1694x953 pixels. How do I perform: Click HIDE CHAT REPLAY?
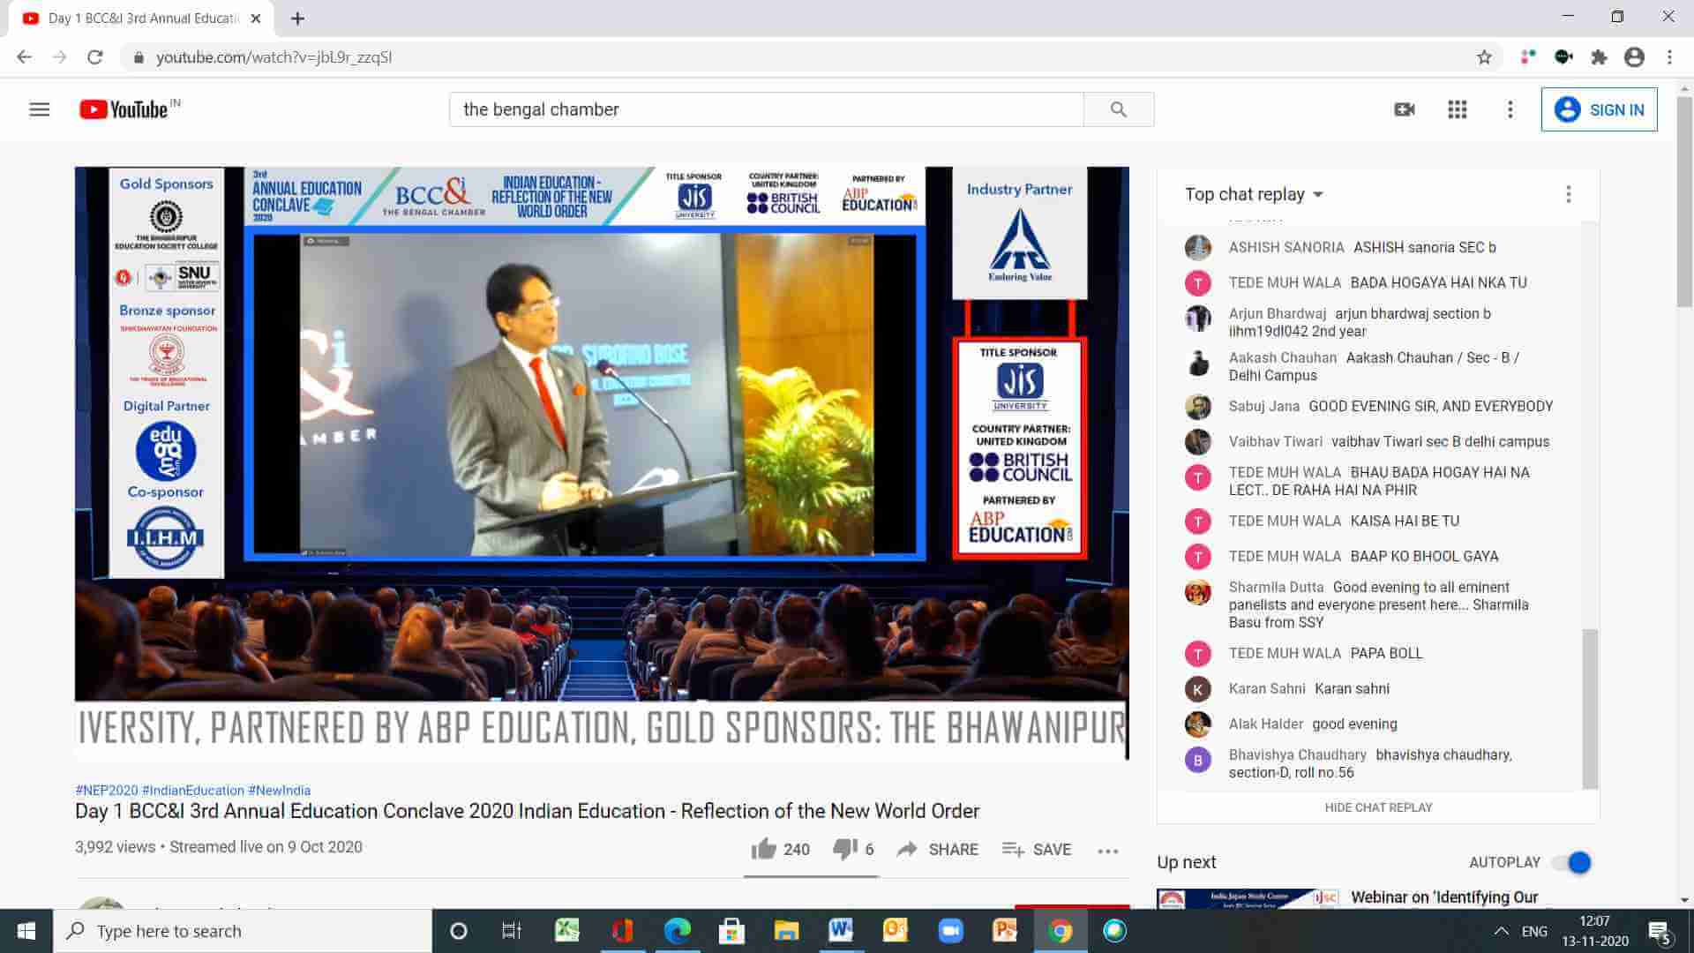[x=1378, y=807]
